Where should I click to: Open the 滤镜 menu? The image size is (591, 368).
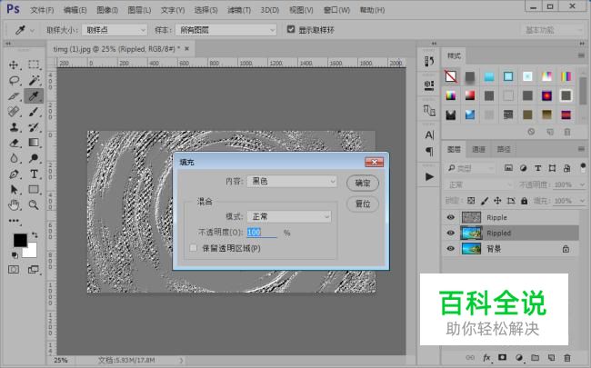pyautogui.click(x=239, y=10)
